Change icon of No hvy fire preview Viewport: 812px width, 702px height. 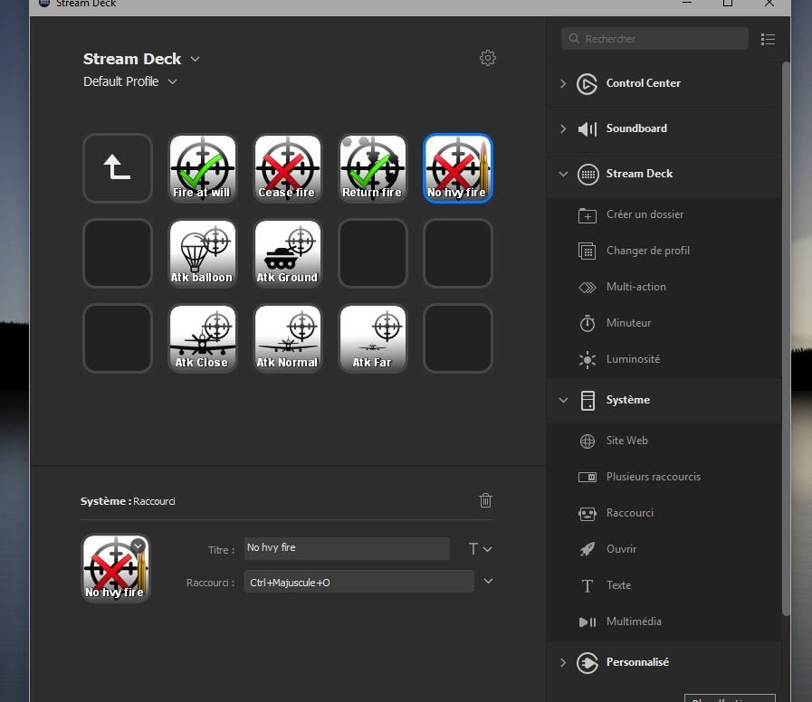coord(139,545)
